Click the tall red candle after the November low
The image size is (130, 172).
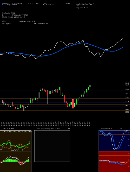(73, 104)
